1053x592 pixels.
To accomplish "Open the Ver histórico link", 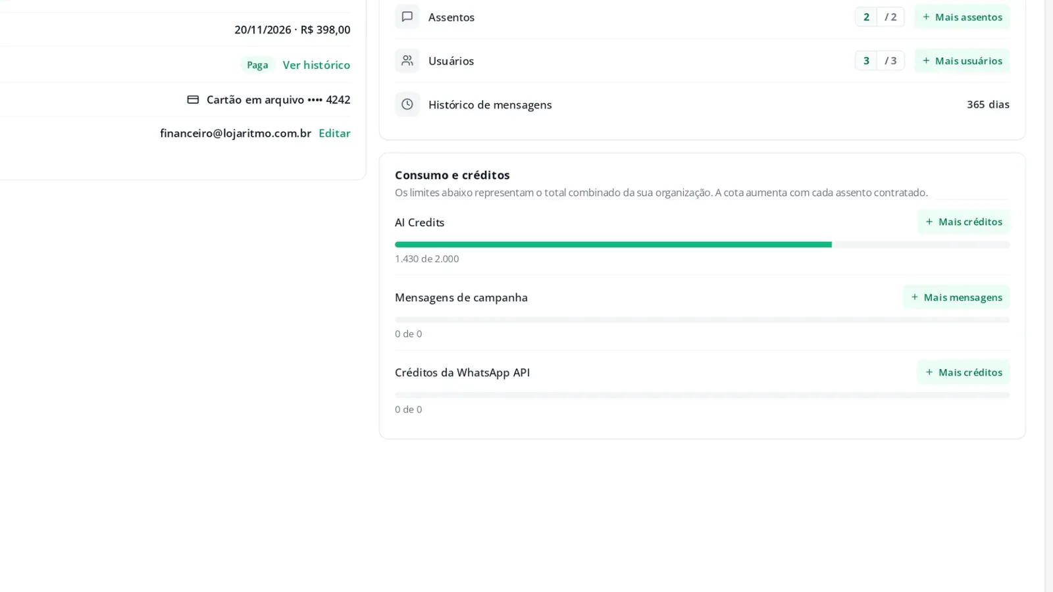I will [317, 64].
